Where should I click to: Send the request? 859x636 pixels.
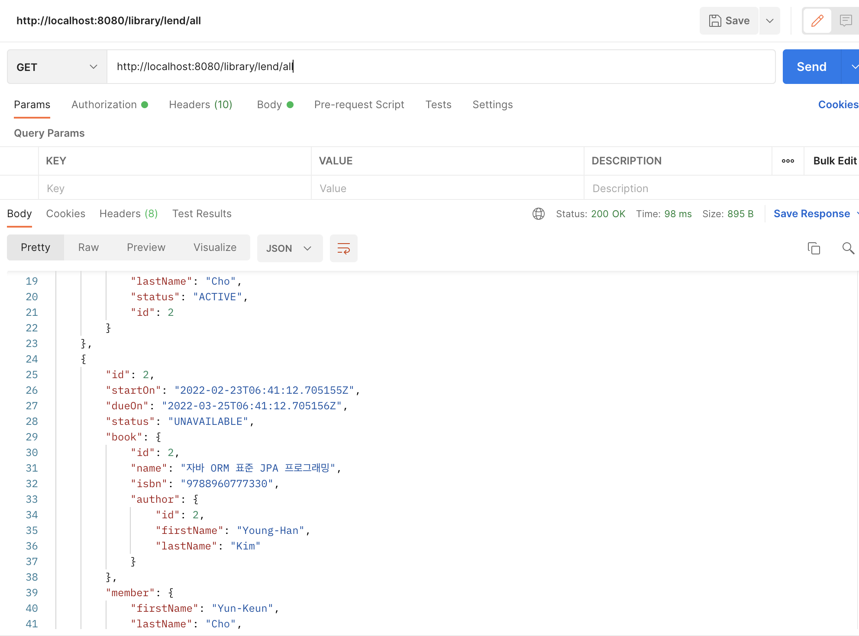click(x=811, y=66)
